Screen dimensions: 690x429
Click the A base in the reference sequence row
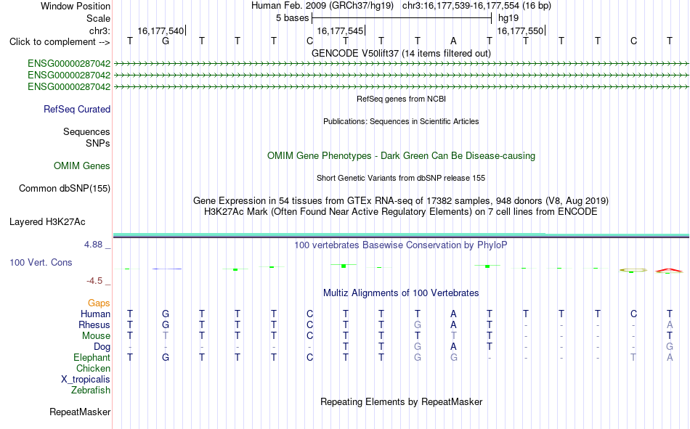[453, 41]
